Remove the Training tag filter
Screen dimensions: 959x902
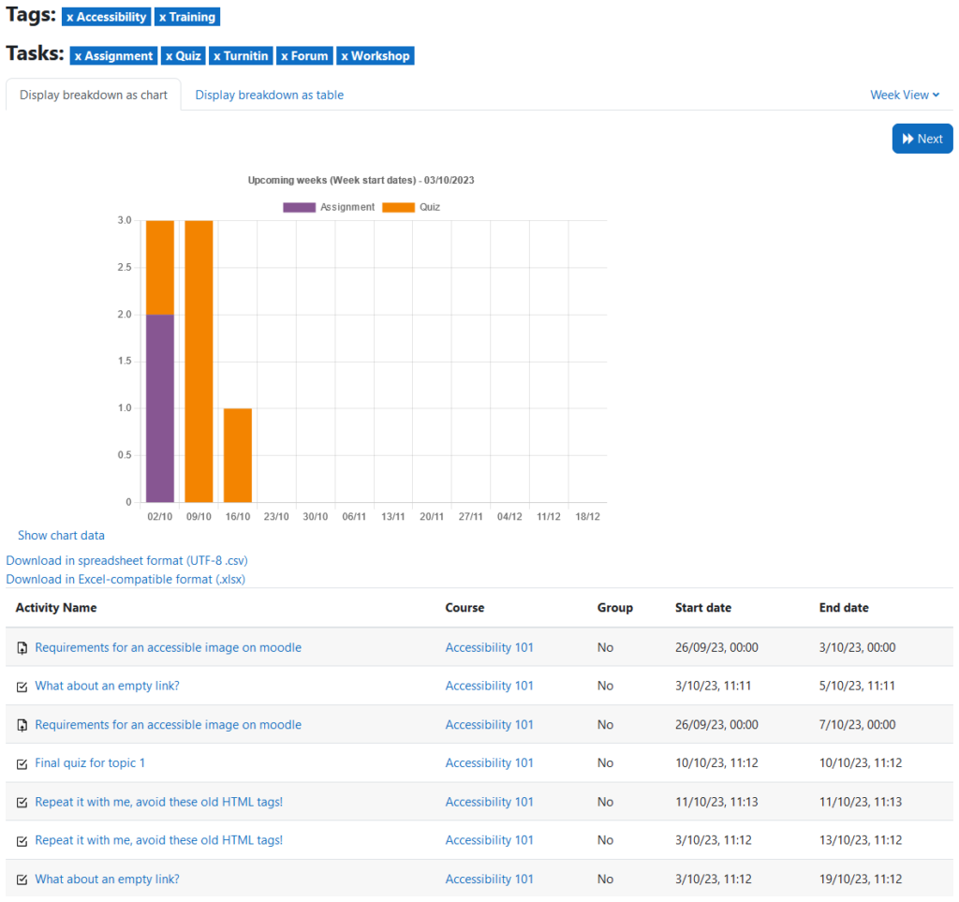coord(187,17)
